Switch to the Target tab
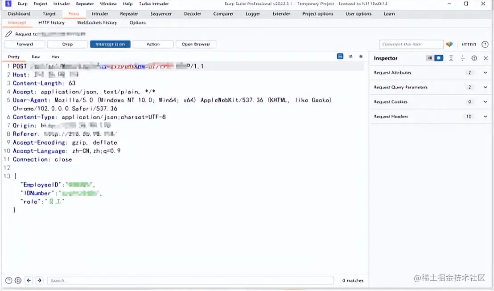494x291 pixels. [x=49, y=14]
